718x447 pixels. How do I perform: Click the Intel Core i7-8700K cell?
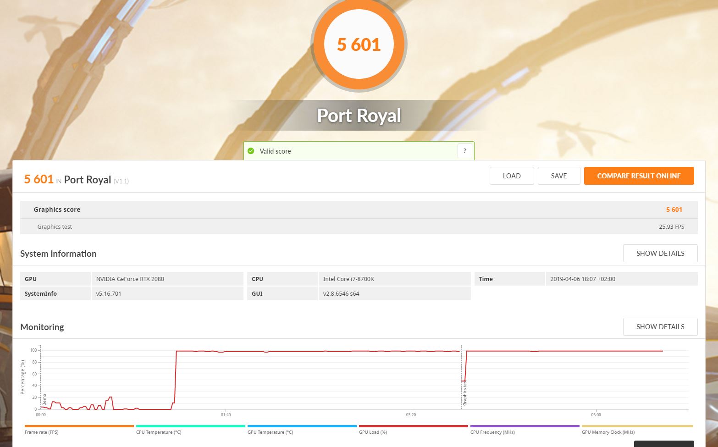click(x=394, y=279)
